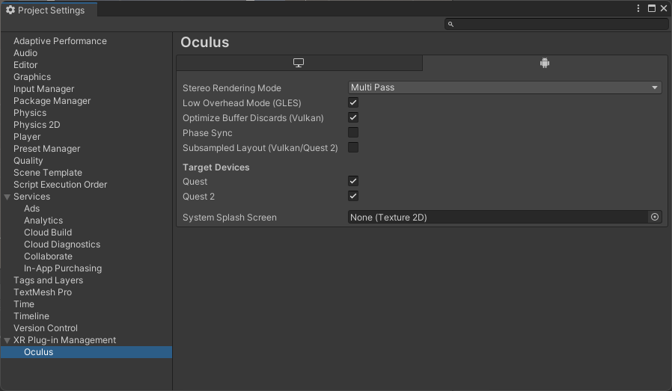
Task: Go to Quality settings
Action: [28, 161]
